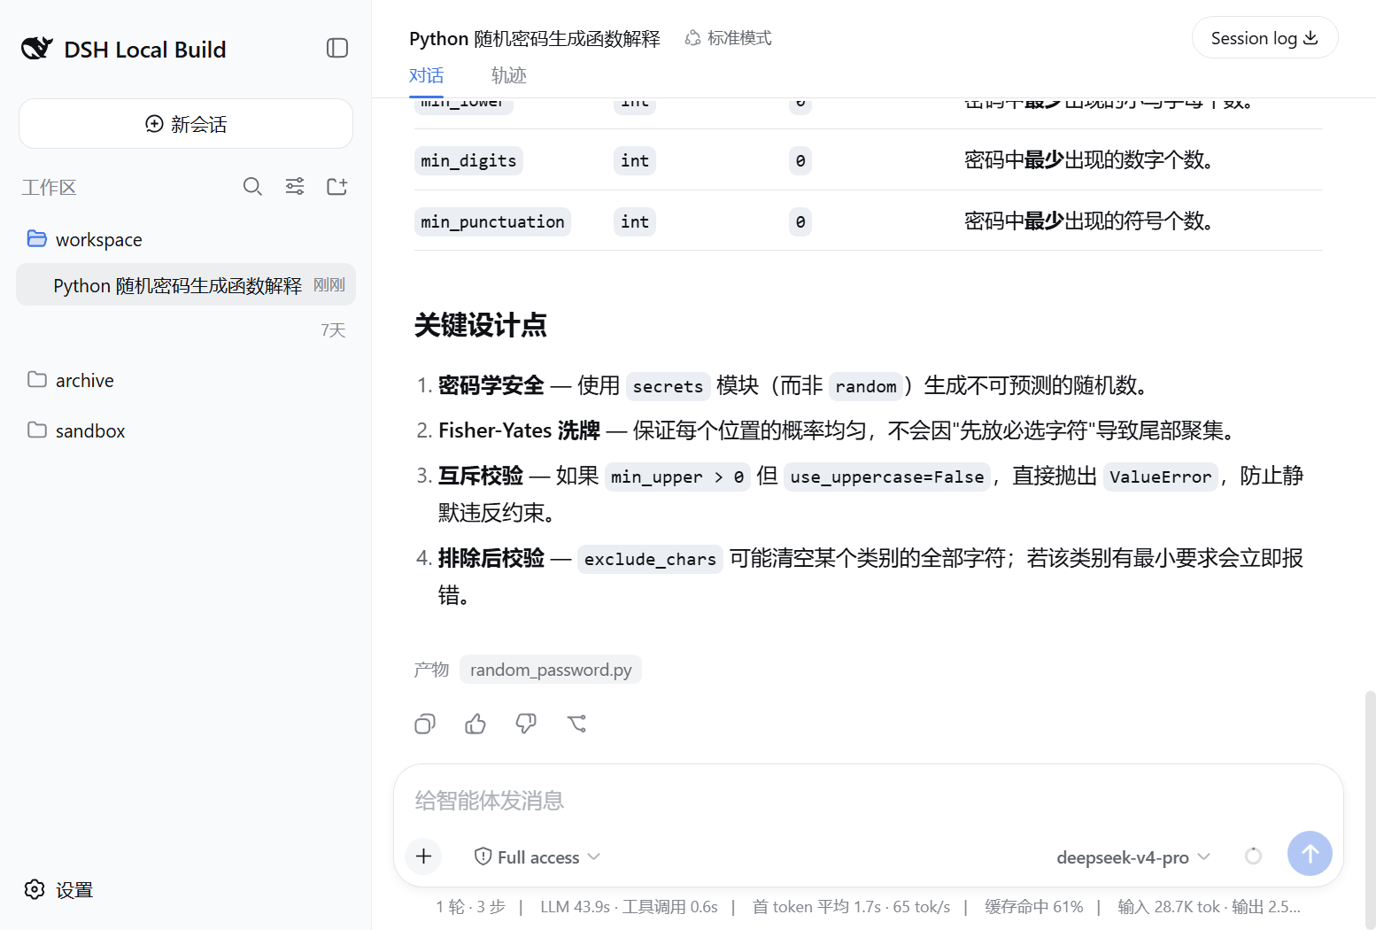The width and height of the screenshot is (1376, 930).
Task: Click the Fisher-Yates 洗牌 bold text
Action: click(x=519, y=430)
